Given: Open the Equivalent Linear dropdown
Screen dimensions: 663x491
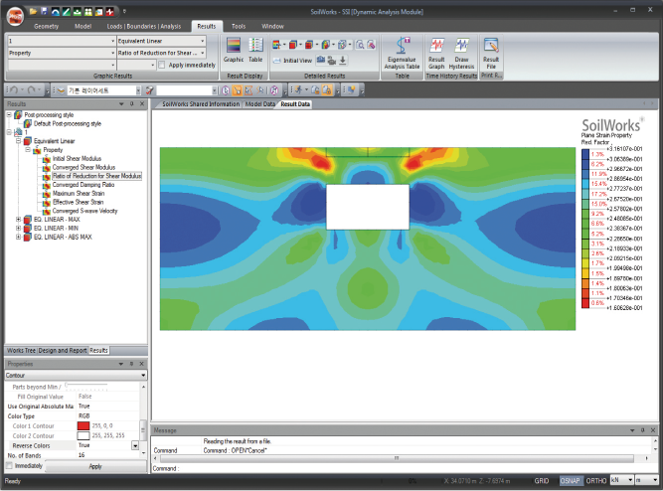Looking at the screenshot, I should tap(161, 41).
